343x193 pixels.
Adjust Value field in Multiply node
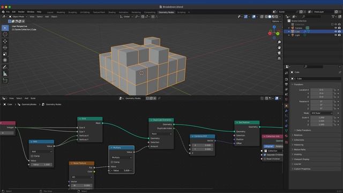click(122, 170)
